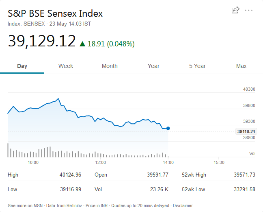Image resolution: width=263 pixels, height=212 pixels.
Task: Click the 39110.21 price label
Action: click(246, 131)
